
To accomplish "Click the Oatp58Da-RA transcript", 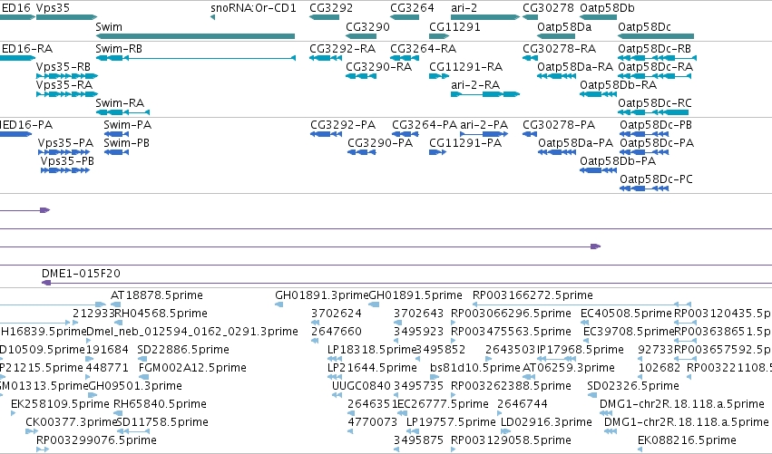I will (x=556, y=76).
